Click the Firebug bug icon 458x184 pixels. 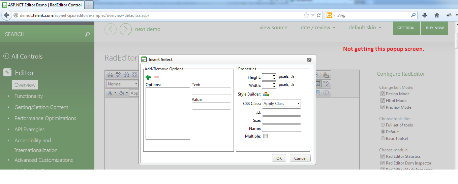point(449,15)
